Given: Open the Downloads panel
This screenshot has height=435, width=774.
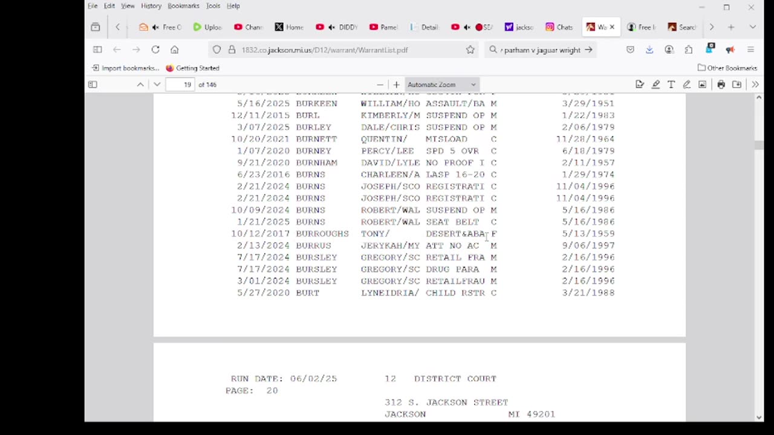Looking at the screenshot, I should (x=649, y=50).
